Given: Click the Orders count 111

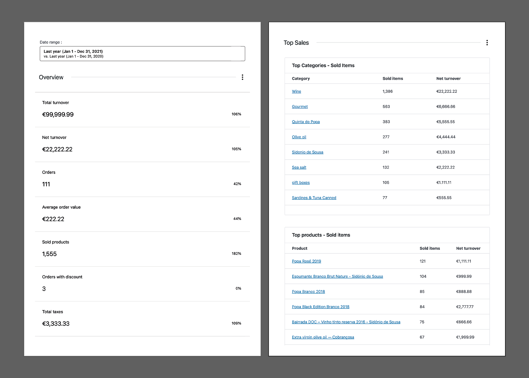Looking at the screenshot, I should 46,184.
